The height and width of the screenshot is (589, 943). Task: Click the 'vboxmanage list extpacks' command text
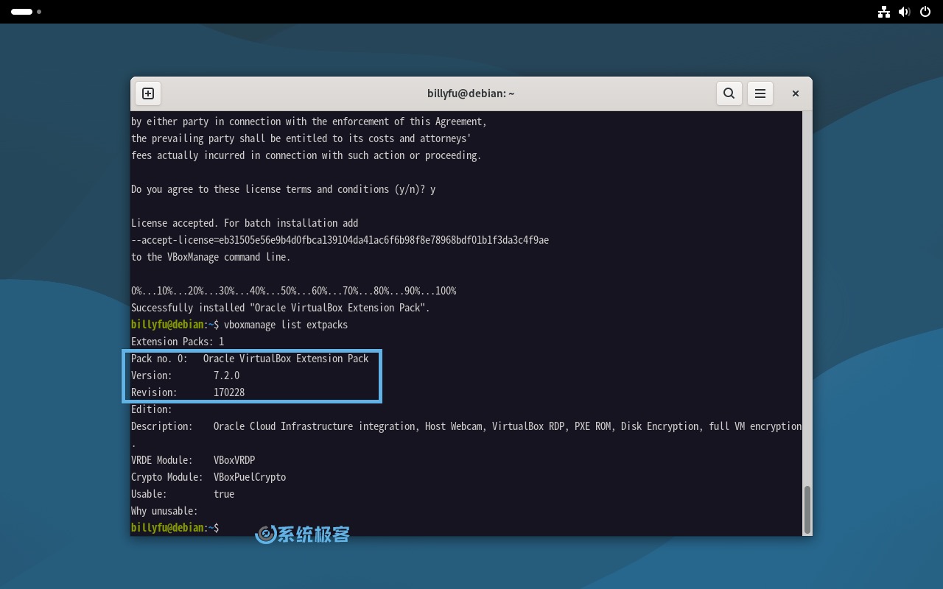286,325
